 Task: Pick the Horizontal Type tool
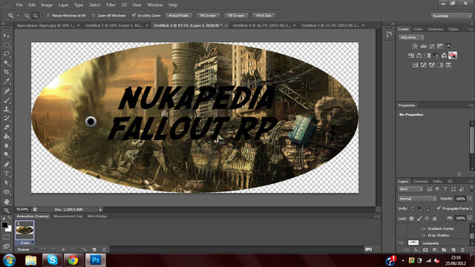pos(7,174)
